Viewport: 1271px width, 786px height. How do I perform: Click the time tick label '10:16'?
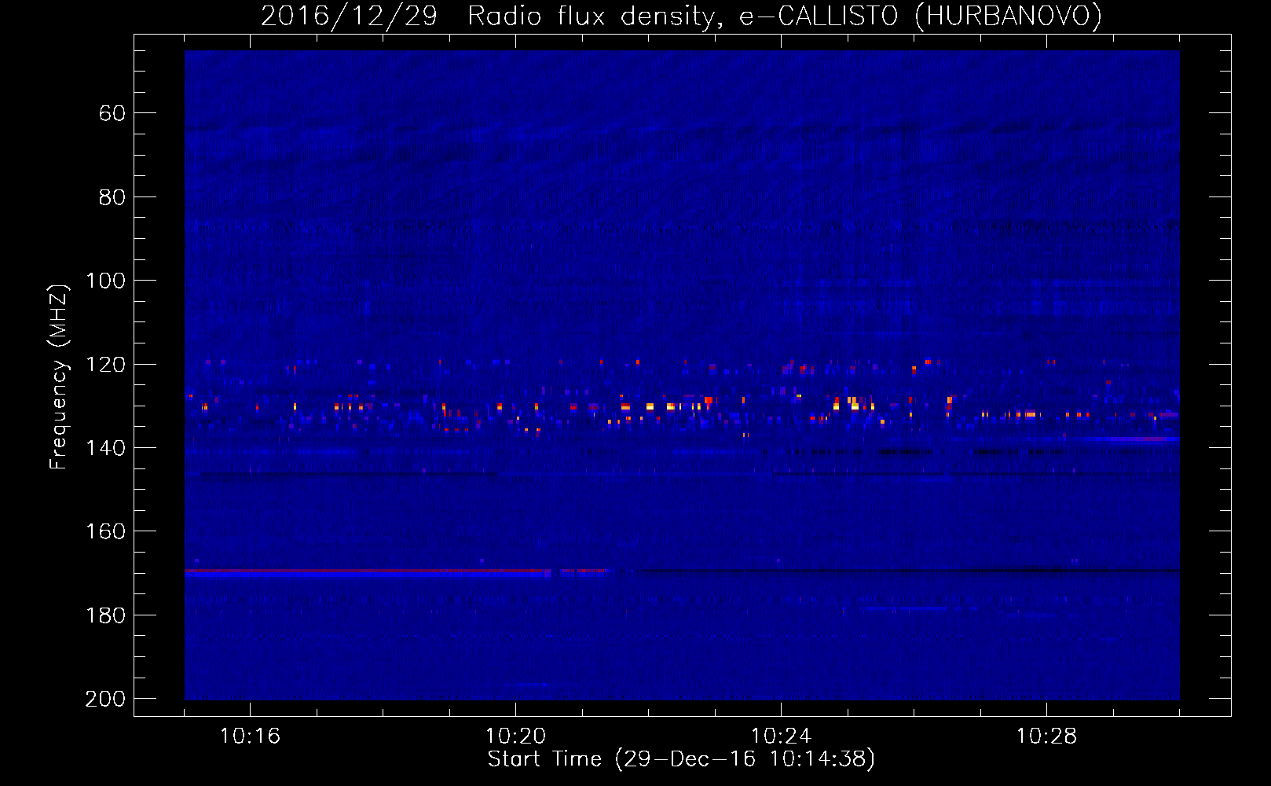point(250,736)
